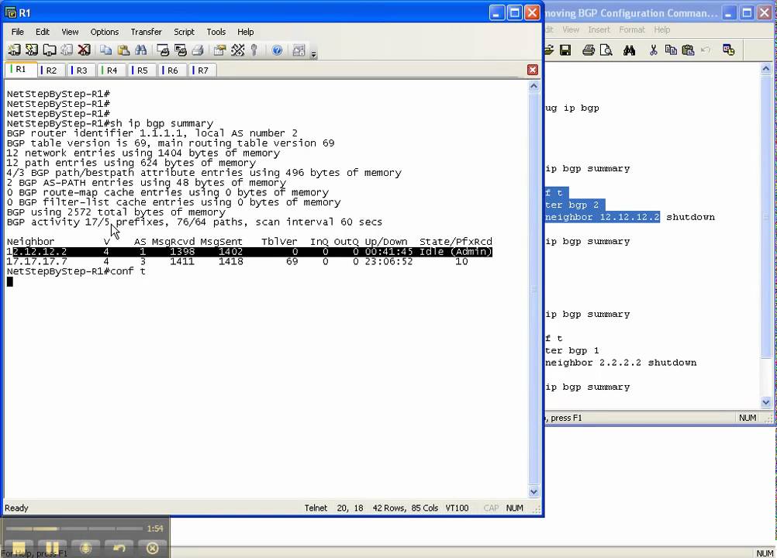Image resolution: width=777 pixels, height=558 pixels.
Task: Click the recorder pause button
Action: pyautogui.click(x=53, y=548)
